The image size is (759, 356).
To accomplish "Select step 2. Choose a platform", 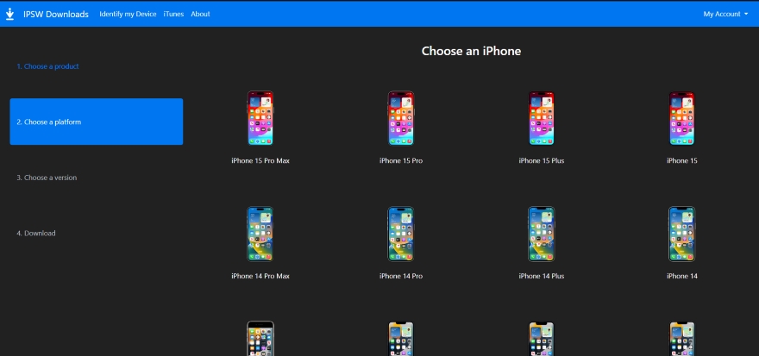I will pyautogui.click(x=97, y=122).
